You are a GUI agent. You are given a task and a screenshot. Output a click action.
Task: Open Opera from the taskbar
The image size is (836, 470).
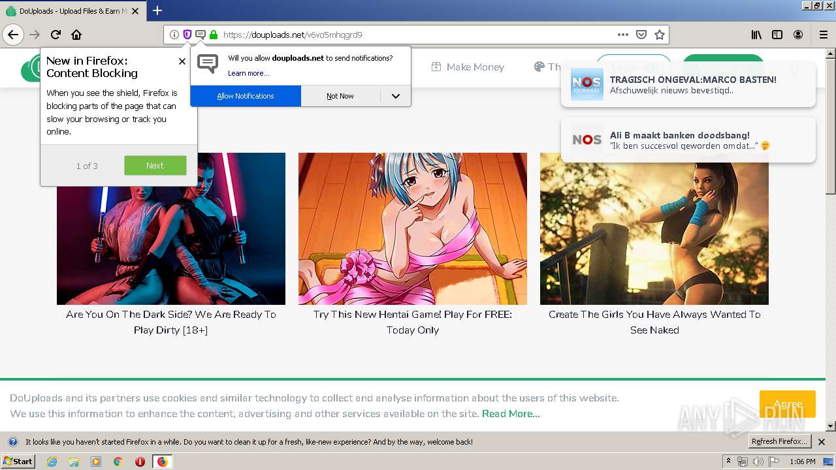(140, 462)
